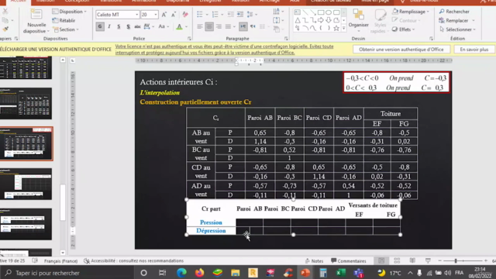Select the oval shape in the shapes gallery
Image resolution: width=496 pixels, height=279 pixels.
click(329, 12)
